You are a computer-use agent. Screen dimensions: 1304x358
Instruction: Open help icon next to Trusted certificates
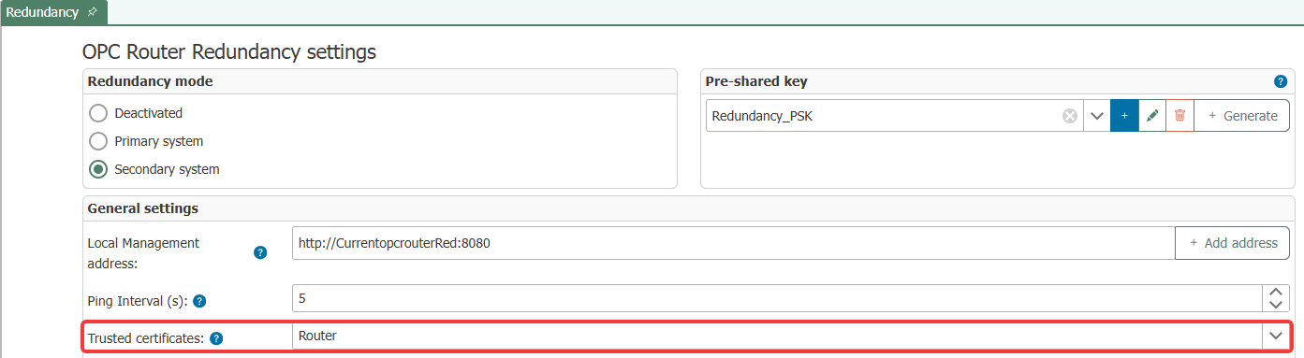[x=216, y=338]
